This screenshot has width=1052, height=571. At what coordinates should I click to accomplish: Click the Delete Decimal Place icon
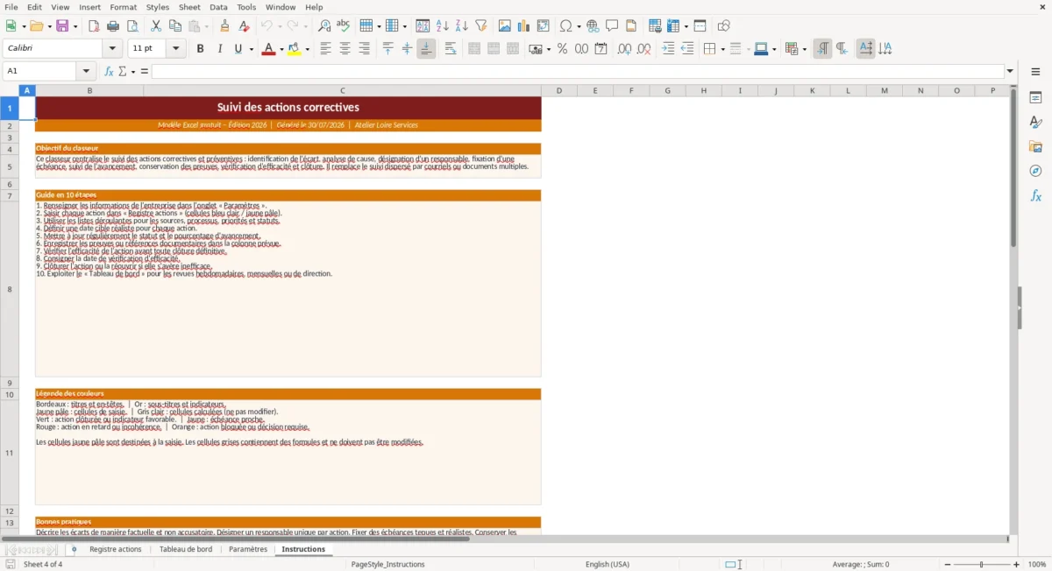(x=643, y=49)
